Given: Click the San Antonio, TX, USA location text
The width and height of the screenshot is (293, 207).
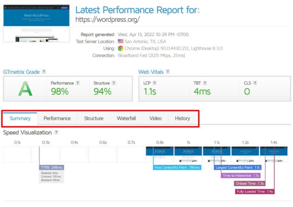Looking at the screenshot, I should pyautogui.click(x=145, y=41).
